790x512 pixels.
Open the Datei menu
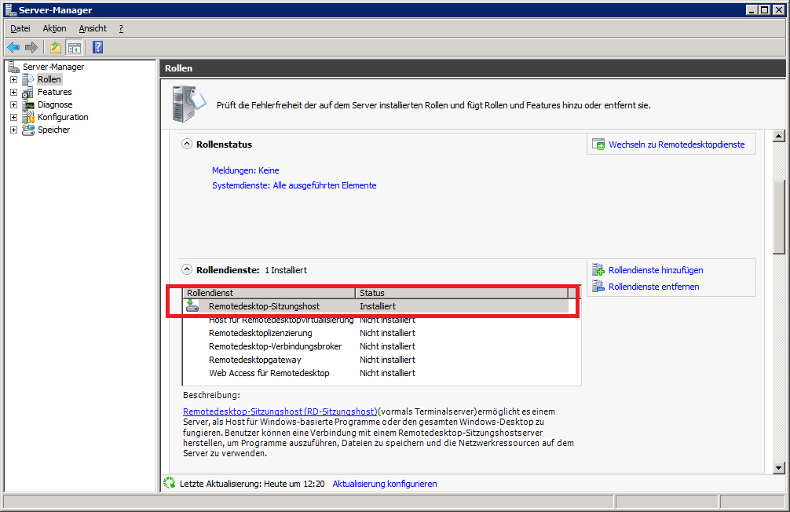click(x=20, y=28)
